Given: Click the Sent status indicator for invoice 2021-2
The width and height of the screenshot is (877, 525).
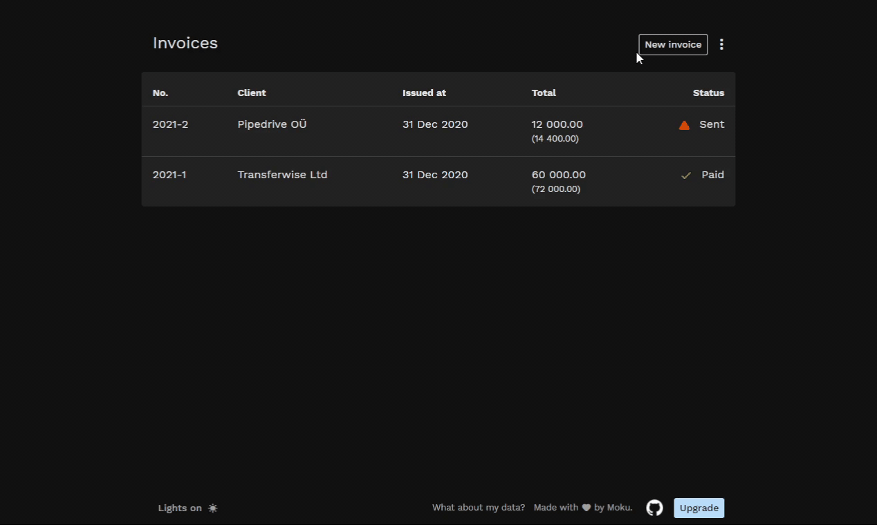Looking at the screenshot, I should (x=701, y=124).
